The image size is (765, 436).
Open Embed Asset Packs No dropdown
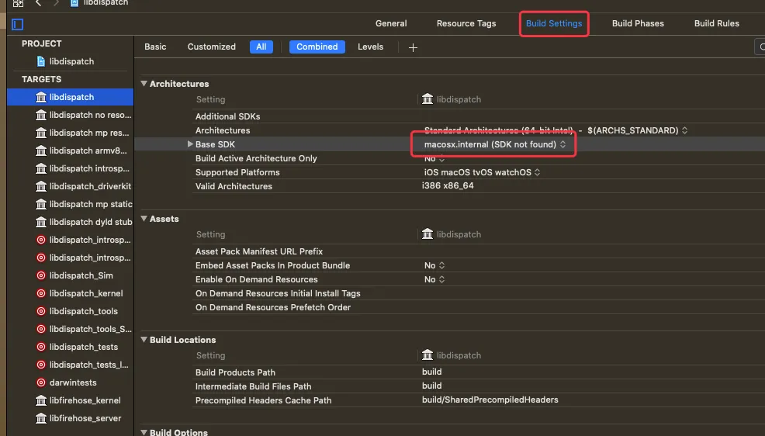(434, 265)
